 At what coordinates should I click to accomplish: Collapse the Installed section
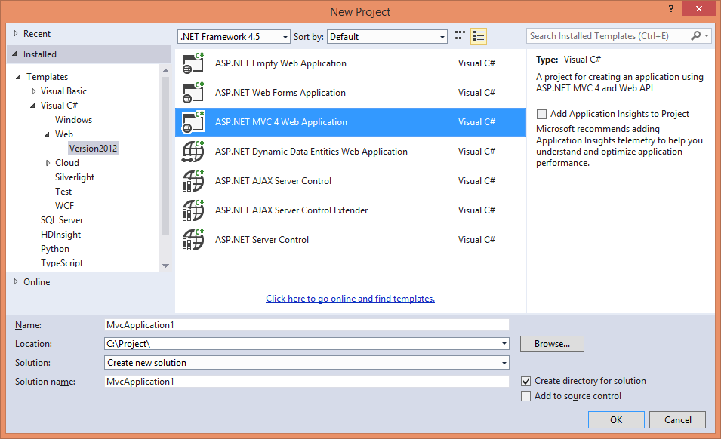click(14, 54)
